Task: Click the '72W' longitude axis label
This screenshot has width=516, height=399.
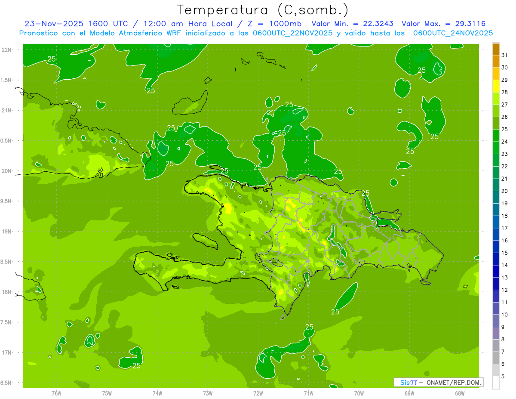Action: click(258, 393)
